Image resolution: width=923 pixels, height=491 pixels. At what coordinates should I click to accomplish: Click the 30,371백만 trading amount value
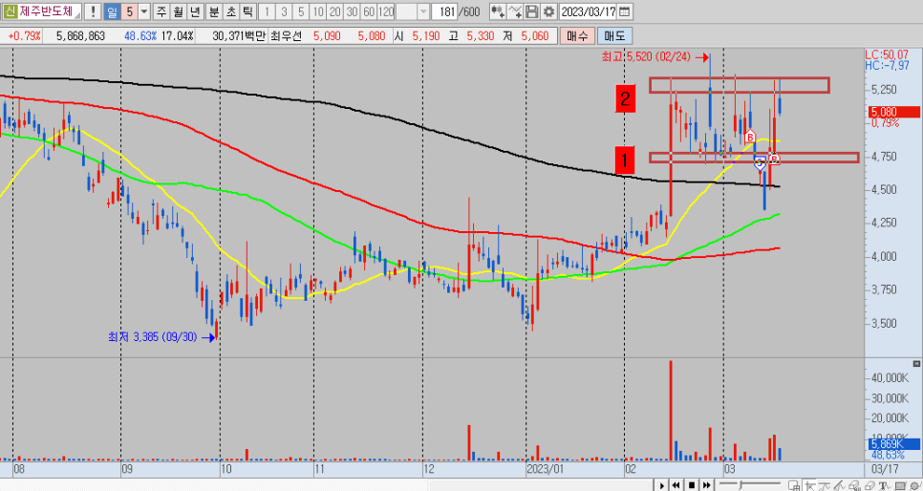coord(240,36)
